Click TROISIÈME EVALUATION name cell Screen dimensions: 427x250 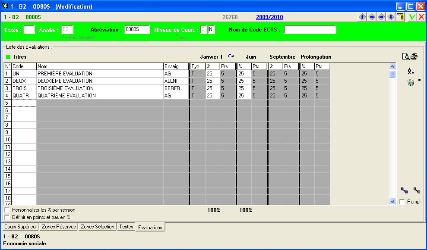point(100,88)
